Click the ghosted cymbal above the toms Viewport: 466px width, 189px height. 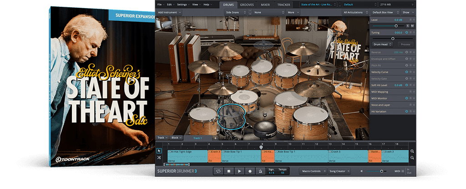263,45
